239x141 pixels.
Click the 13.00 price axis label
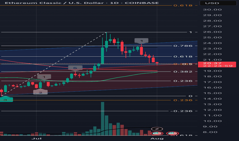tap(212, 104)
